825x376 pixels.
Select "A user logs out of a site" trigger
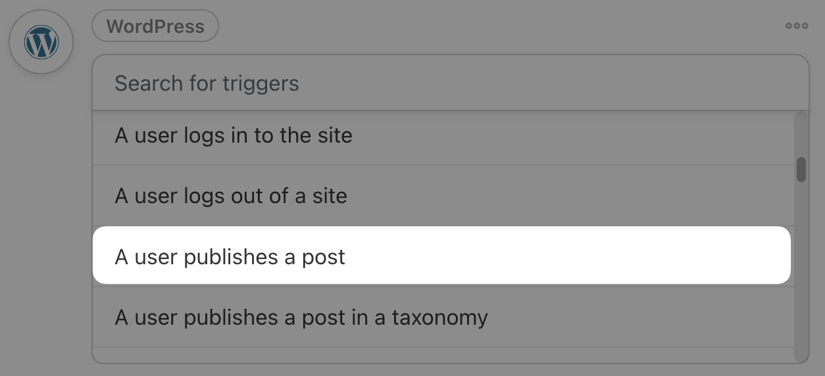click(x=443, y=195)
